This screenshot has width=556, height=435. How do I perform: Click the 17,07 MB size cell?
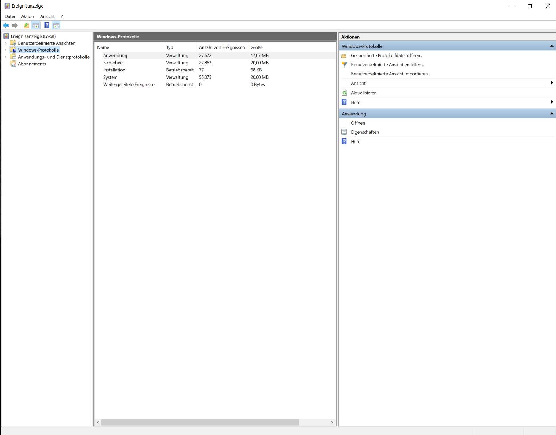[x=259, y=55]
